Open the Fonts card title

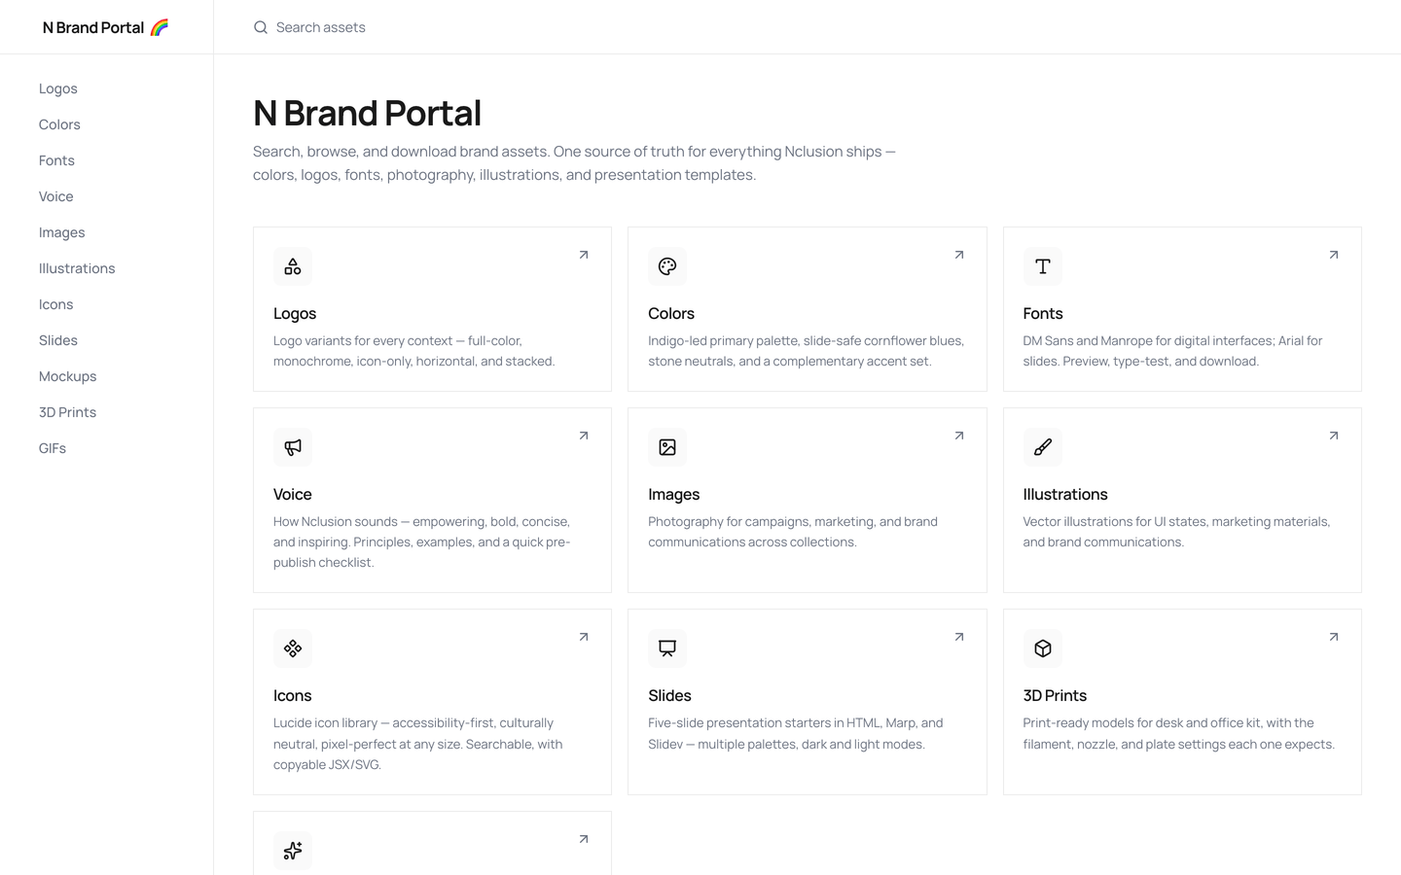tap(1043, 313)
